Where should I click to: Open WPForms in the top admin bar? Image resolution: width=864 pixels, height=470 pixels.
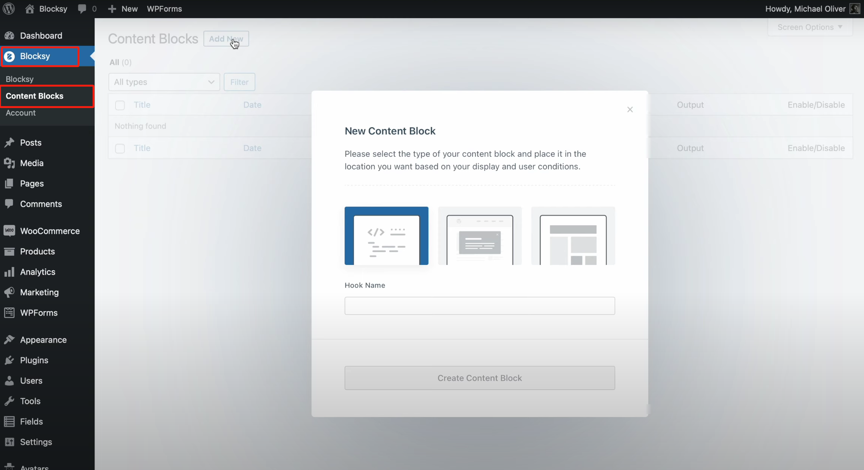coord(164,9)
